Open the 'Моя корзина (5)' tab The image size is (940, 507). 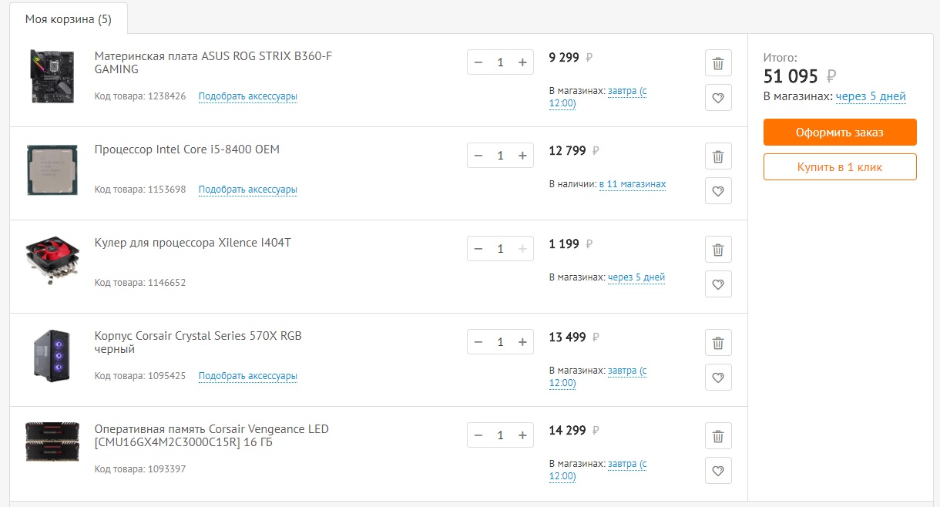(x=69, y=19)
